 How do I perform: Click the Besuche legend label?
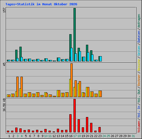pos(139,65)
